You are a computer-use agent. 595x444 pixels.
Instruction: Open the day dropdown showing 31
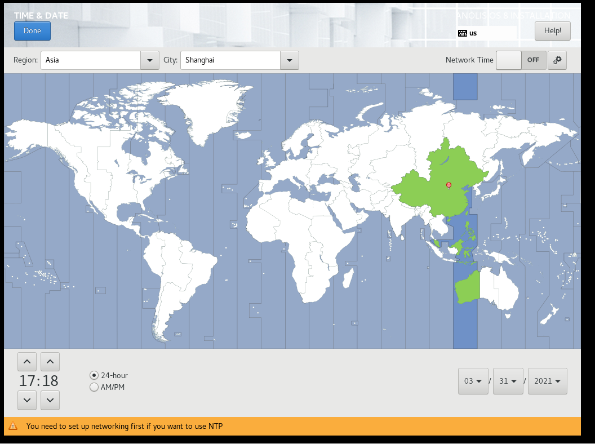click(508, 381)
